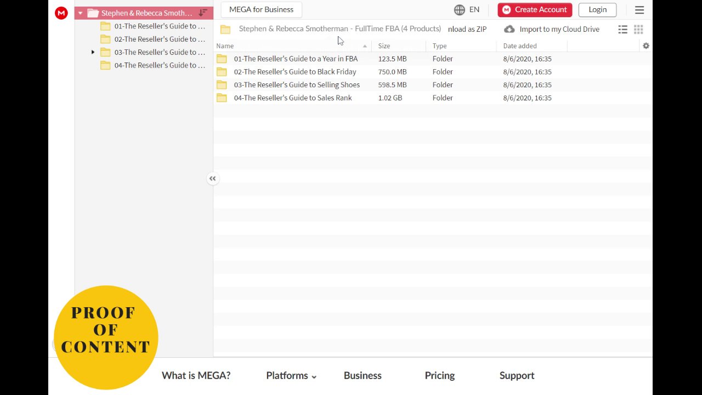This screenshot has height=395, width=702.
Task: Open folder 03-The Reseller's Guide to Selling Shoes
Action: click(x=297, y=85)
